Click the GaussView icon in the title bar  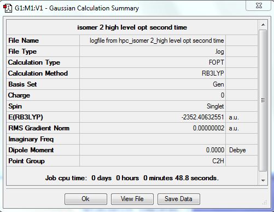8,8
